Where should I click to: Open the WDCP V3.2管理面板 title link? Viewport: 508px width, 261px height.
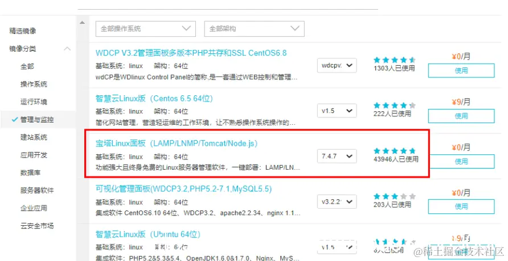point(191,53)
